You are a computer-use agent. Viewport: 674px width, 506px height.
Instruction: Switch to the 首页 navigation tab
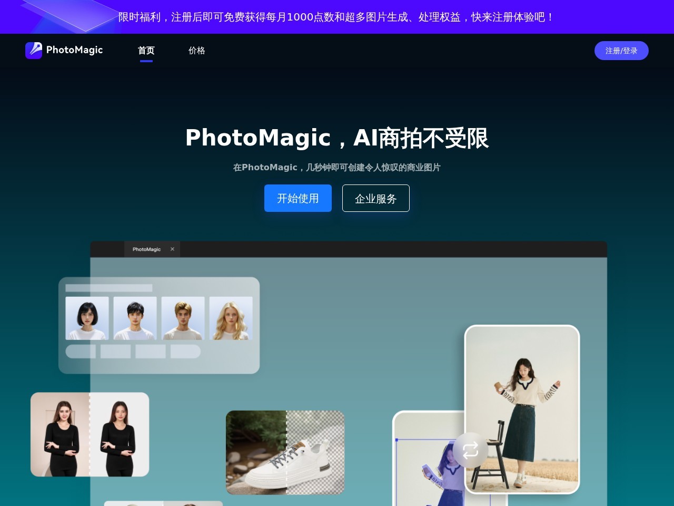(x=146, y=50)
